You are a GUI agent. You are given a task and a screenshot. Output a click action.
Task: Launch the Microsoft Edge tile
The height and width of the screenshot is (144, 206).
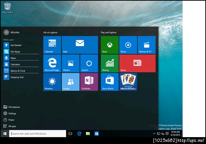coord(52,63)
